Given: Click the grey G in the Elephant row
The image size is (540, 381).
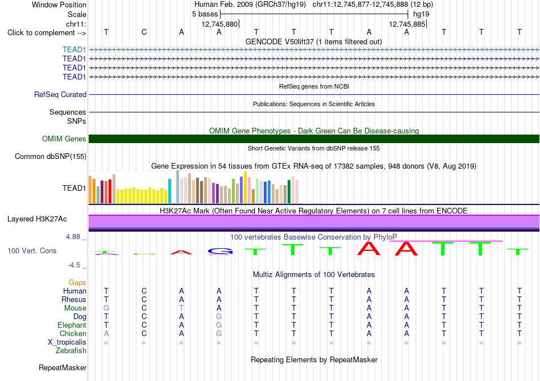Looking at the screenshot, I should point(219,325).
